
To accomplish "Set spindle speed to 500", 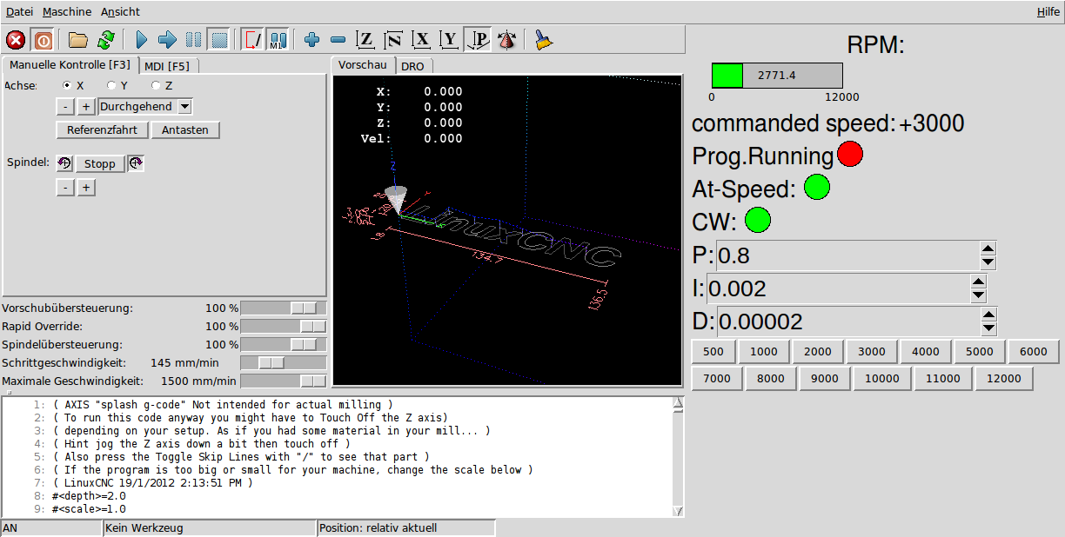I will tap(713, 352).
